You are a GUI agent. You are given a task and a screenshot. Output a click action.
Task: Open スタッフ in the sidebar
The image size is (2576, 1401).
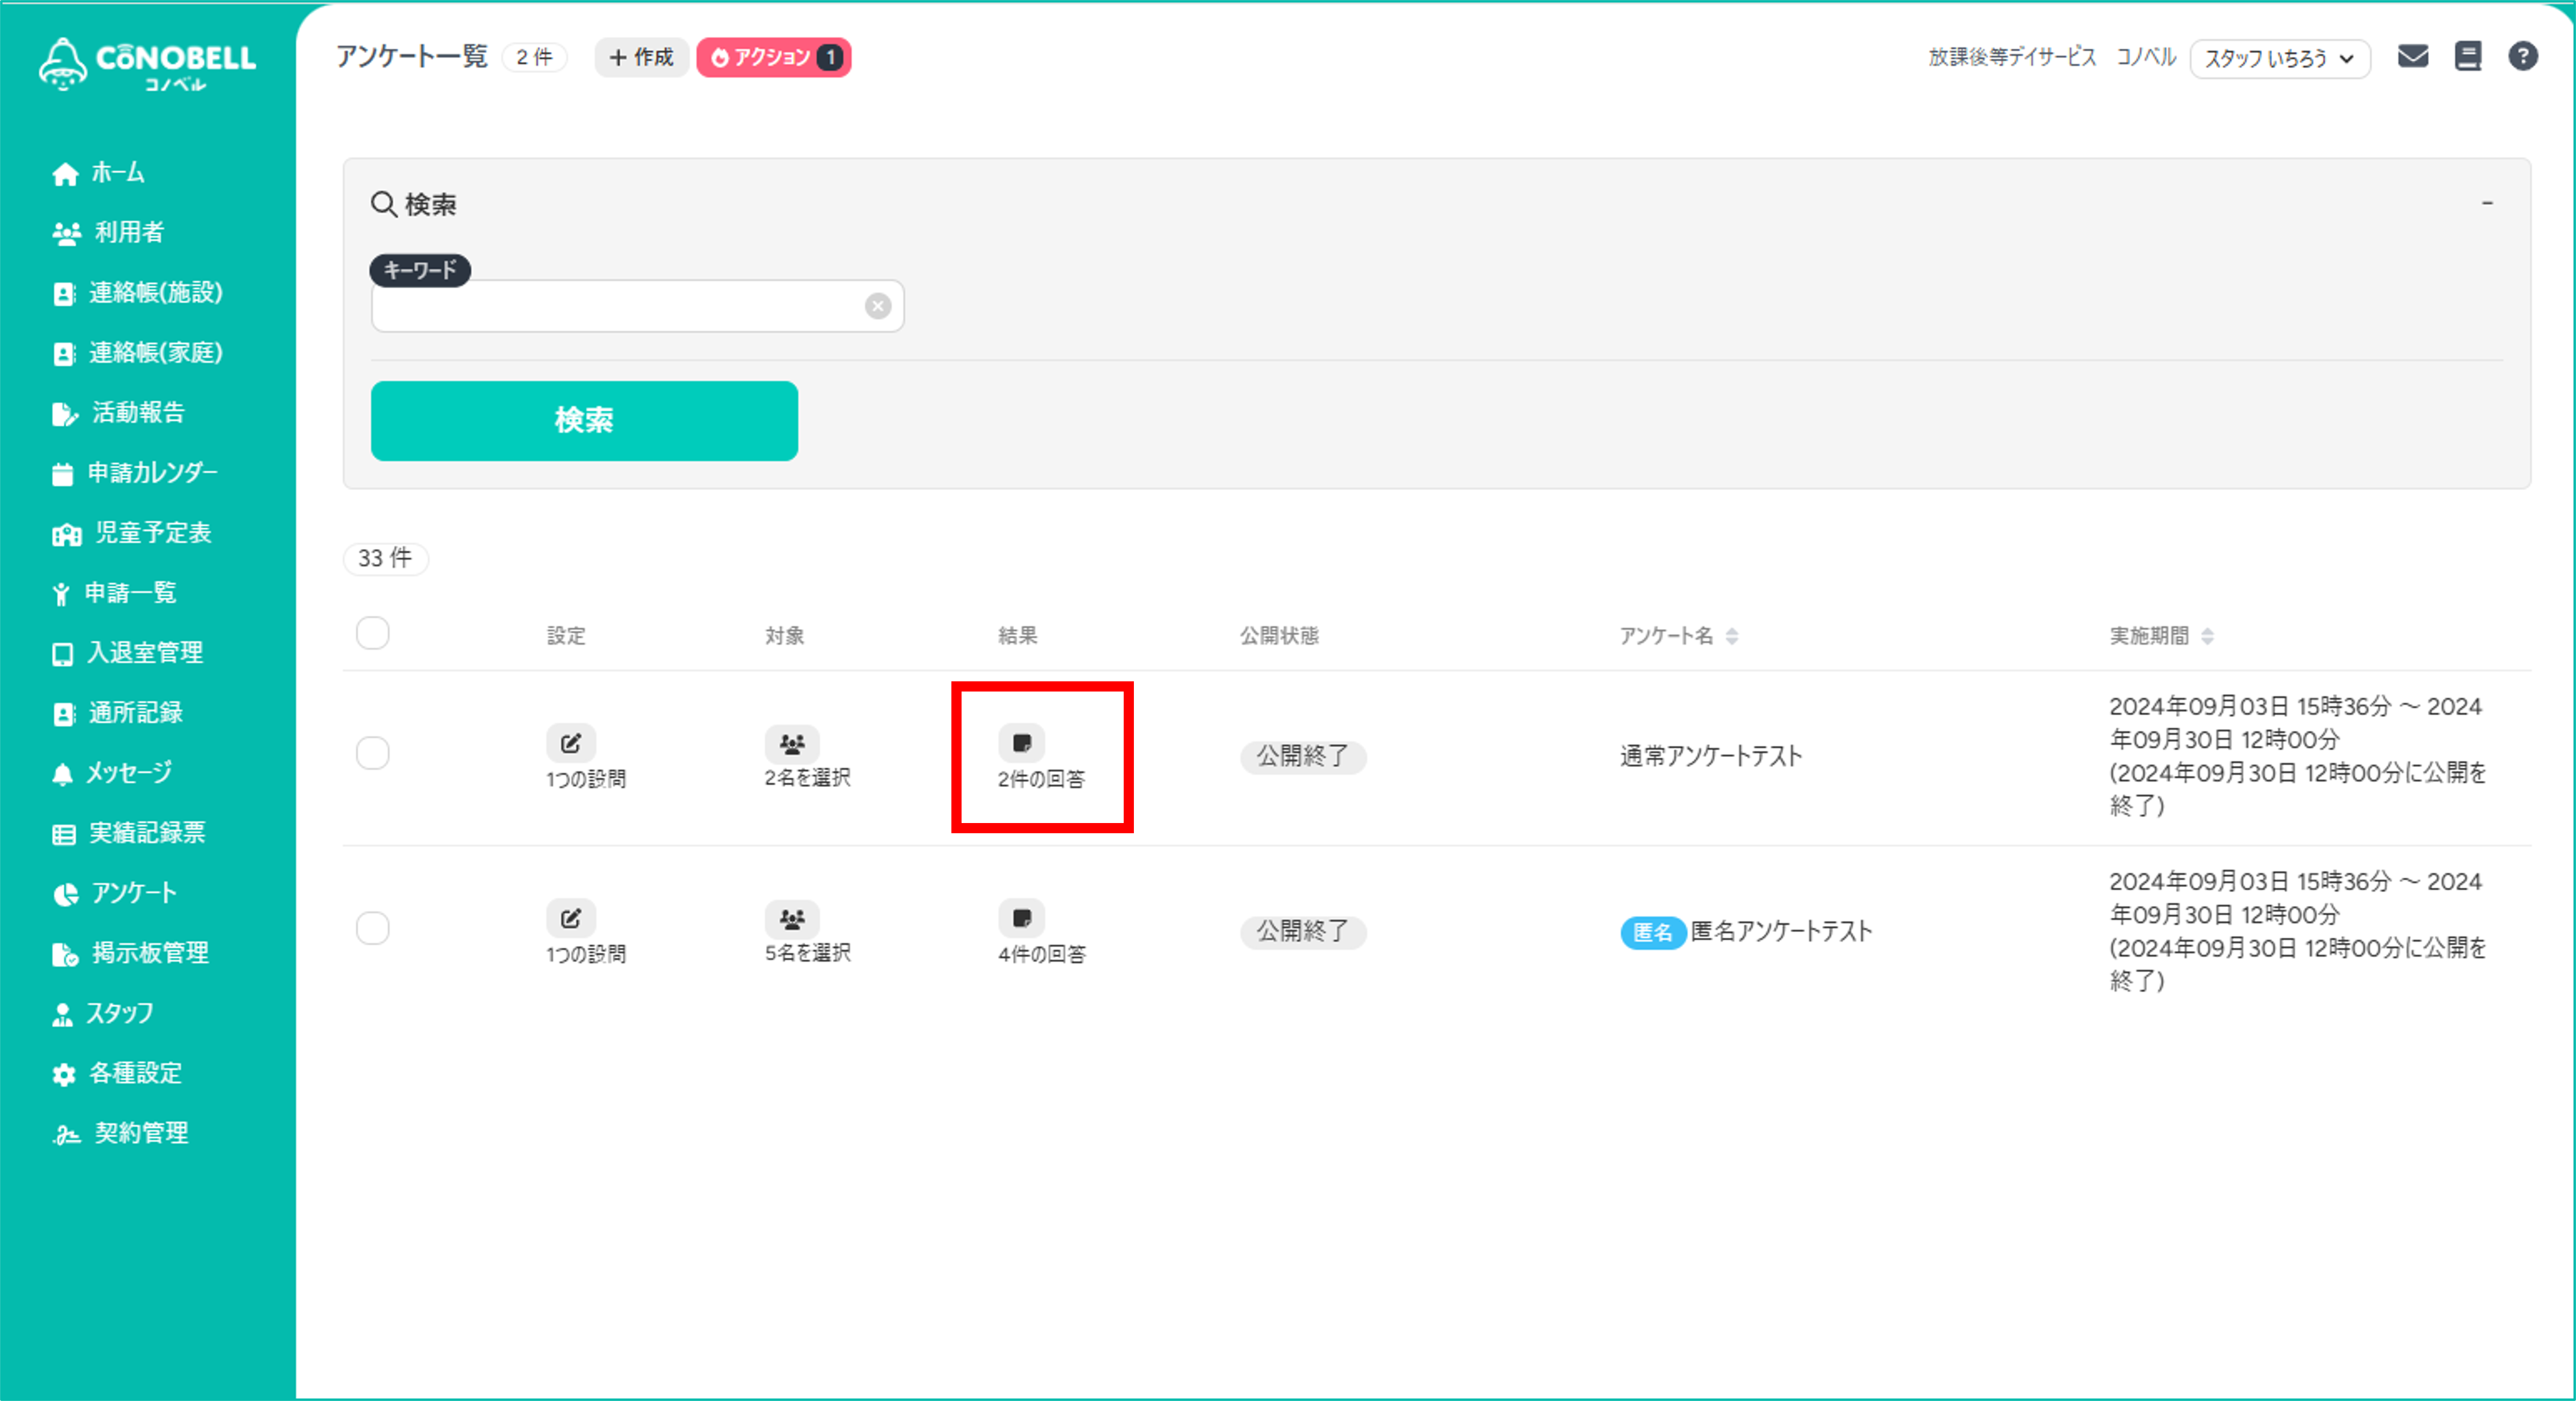103,1013
